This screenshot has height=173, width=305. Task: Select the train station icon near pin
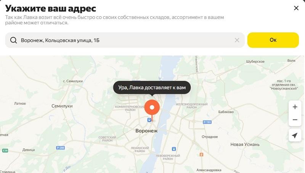pyautogui.click(x=149, y=120)
